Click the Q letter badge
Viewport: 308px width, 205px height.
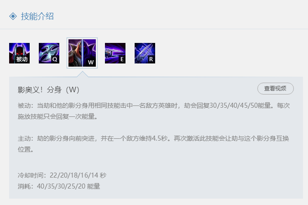(x=55, y=59)
